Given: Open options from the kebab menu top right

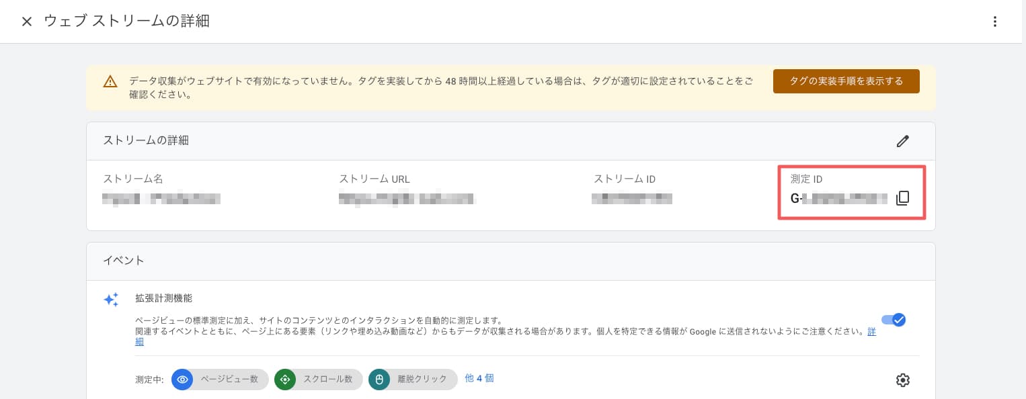Looking at the screenshot, I should pos(995,21).
